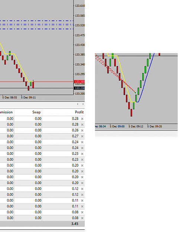
Task: Close the lower order with 0.23 profit
Action: click(82, 160)
